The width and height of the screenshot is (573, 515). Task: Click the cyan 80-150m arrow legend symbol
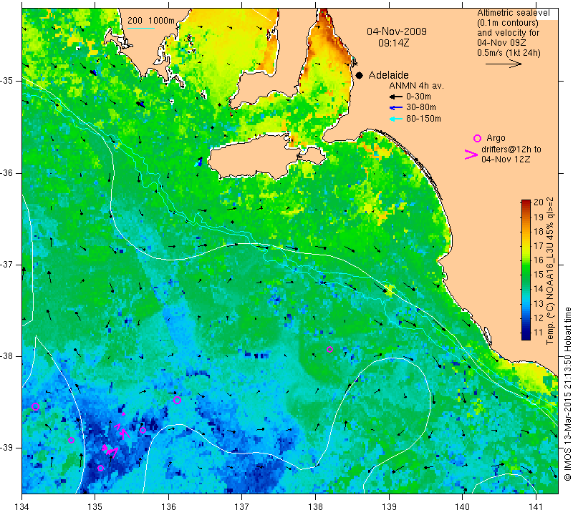396,119
